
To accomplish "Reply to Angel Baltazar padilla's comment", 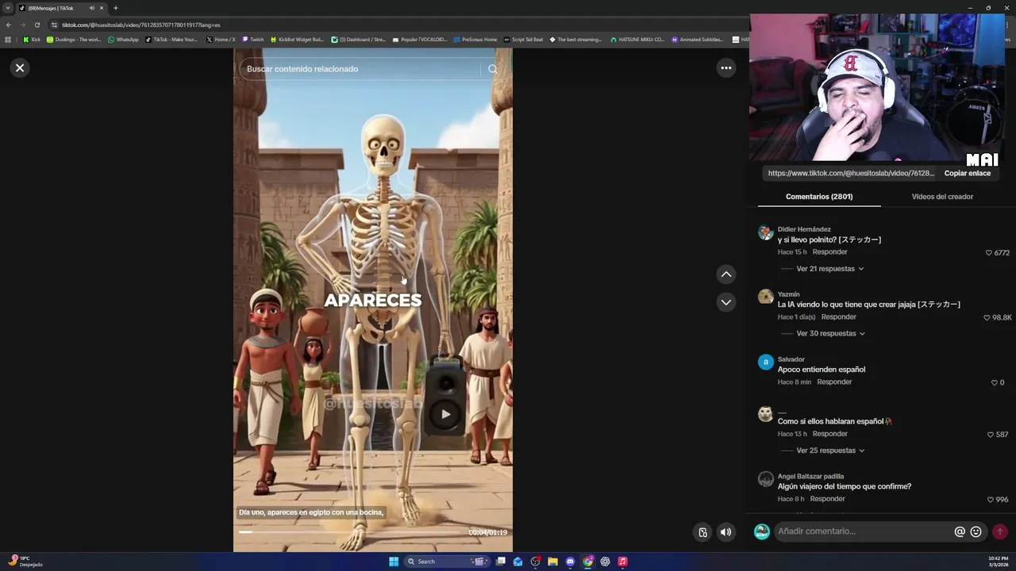I will pyautogui.click(x=827, y=499).
